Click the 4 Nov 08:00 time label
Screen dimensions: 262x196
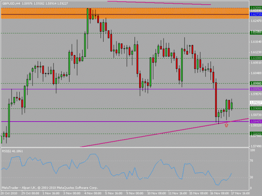pyautogui.click(x=93, y=193)
